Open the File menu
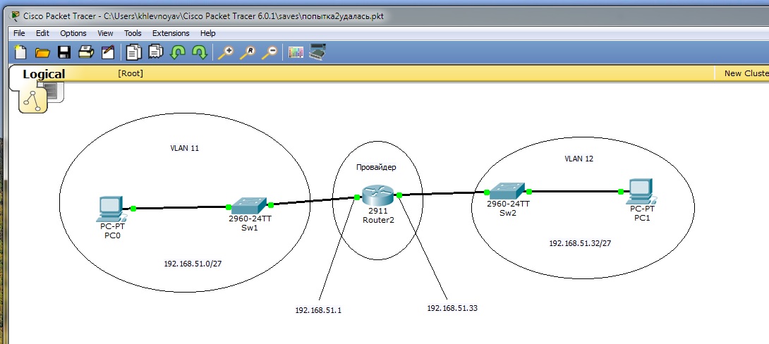This screenshot has height=344, width=769. pos(19,33)
